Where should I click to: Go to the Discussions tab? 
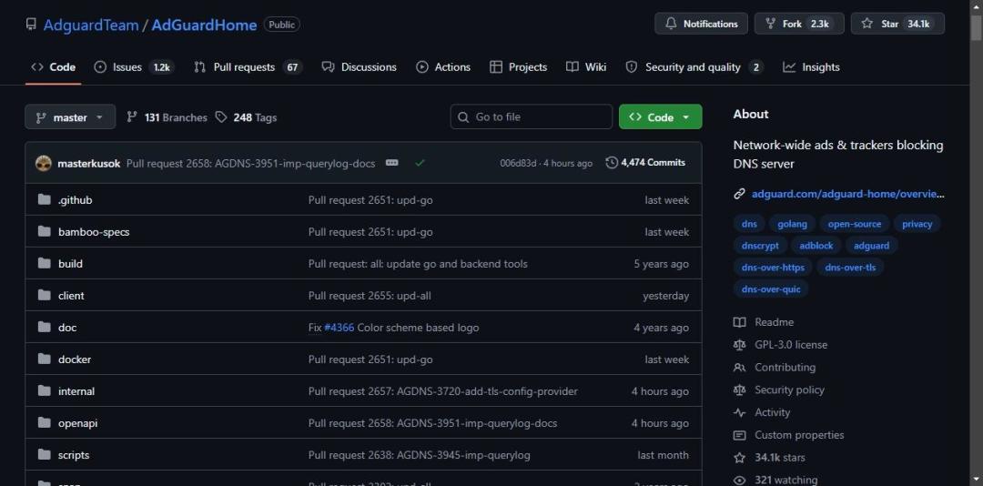pyautogui.click(x=360, y=67)
